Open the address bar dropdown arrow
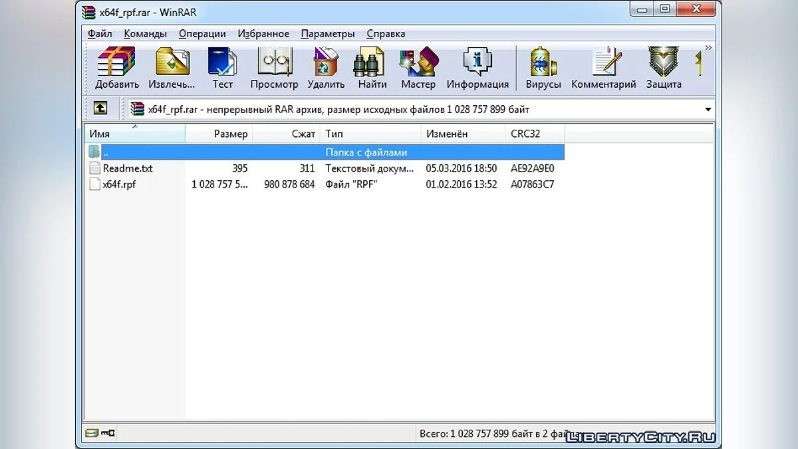The height and width of the screenshot is (449, 798). click(708, 109)
